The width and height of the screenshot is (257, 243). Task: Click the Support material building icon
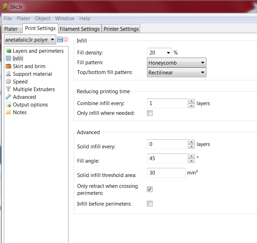coord(8,74)
